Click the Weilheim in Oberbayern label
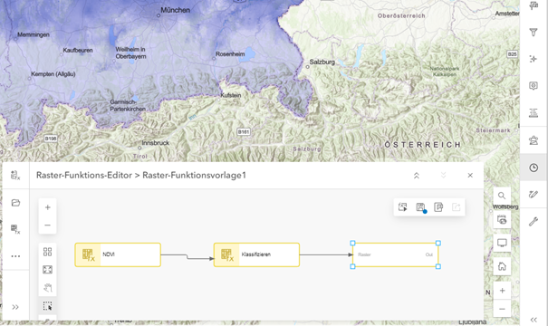This screenshot has width=548, height=326. pyautogui.click(x=130, y=53)
